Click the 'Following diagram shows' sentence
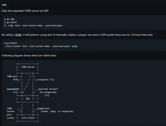This screenshot has height=126, width=166. pos(29,55)
